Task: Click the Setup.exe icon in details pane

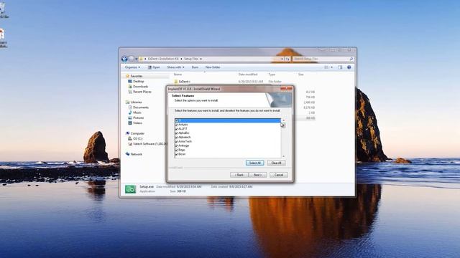Action: pos(131,189)
